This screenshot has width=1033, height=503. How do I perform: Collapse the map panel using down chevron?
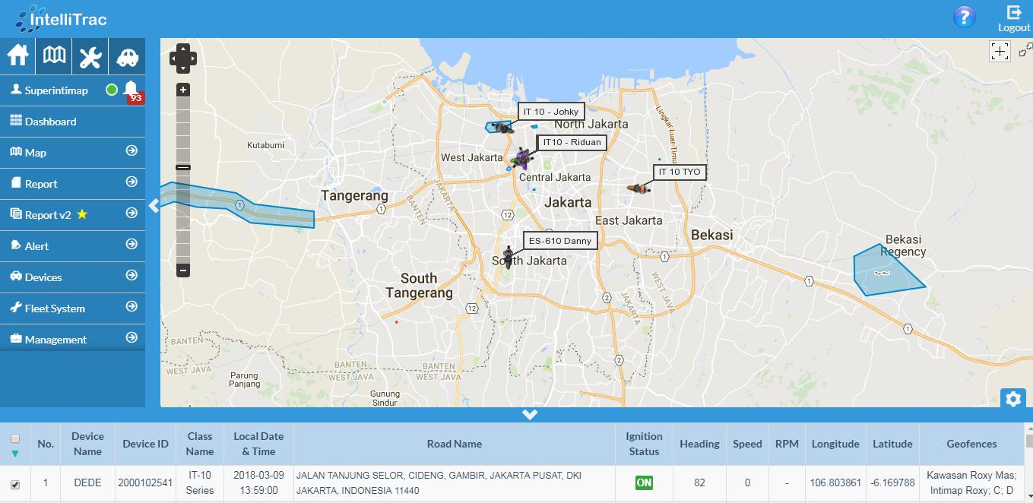[530, 415]
